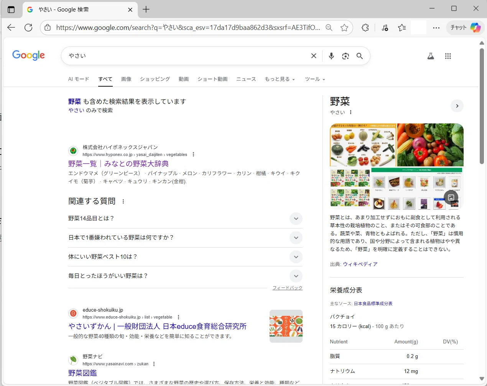Viewport: 487px width, 386px height.
Task: Switch to ショッピング tab
Action: (x=155, y=79)
